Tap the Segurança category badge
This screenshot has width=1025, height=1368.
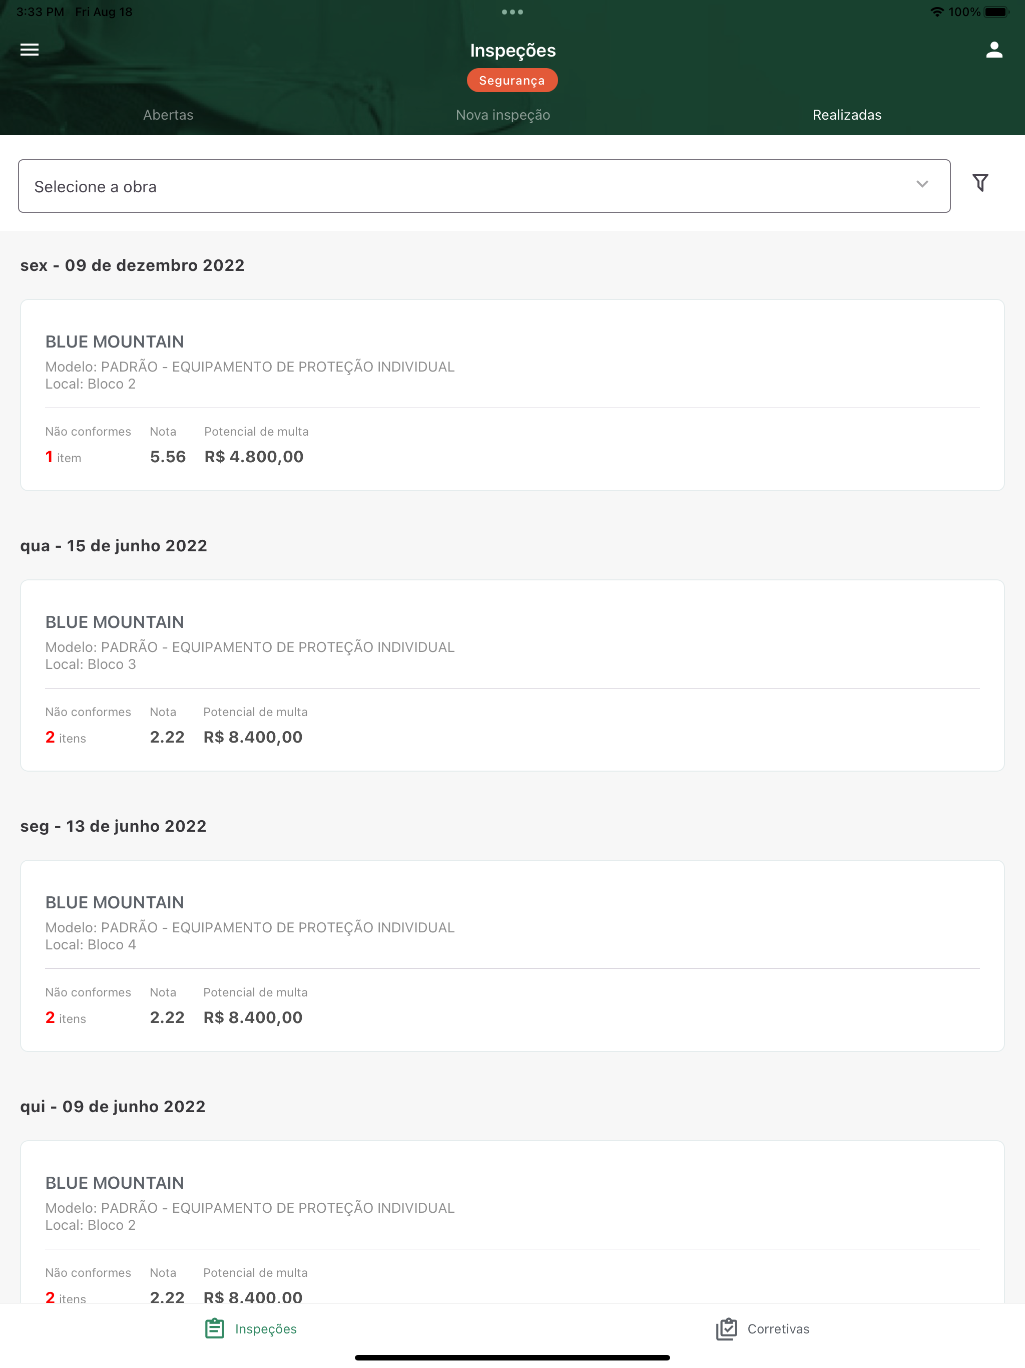coord(512,81)
